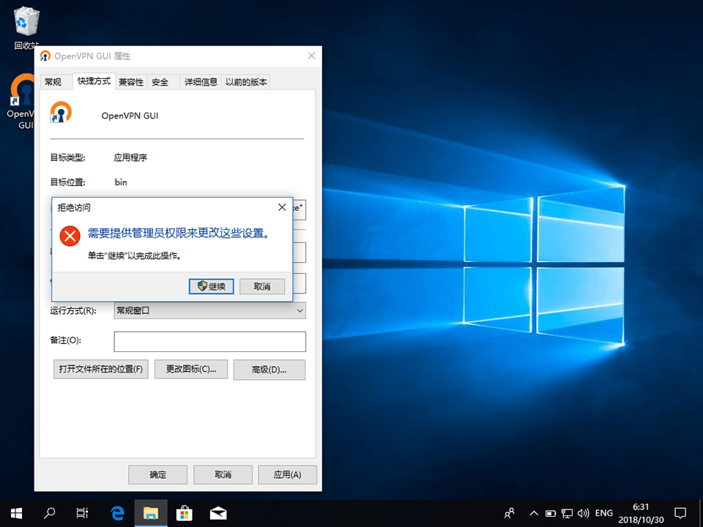Open the network status tray icon
Viewport: 703px width, 527px height.
point(567,514)
